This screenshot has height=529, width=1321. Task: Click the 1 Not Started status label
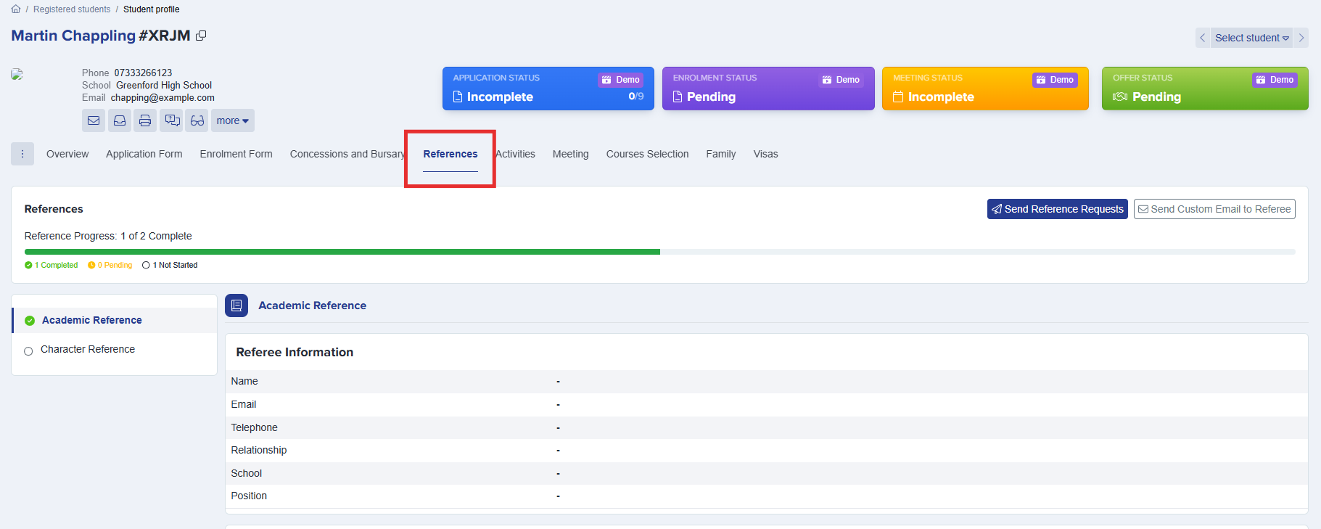click(x=170, y=265)
